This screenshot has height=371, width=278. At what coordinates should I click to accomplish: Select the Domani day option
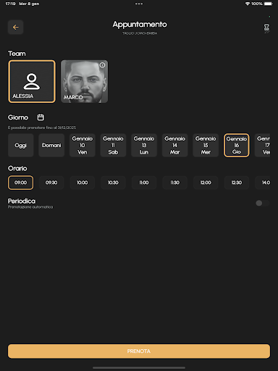(x=51, y=146)
